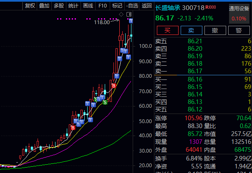The image size is (252, 173).
Task: Click current price 86.17 in header
Action: (x=165, y=18)
